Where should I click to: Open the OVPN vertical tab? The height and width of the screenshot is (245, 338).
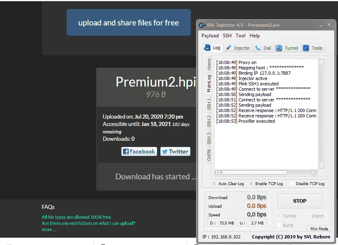[x=209, y=155]
